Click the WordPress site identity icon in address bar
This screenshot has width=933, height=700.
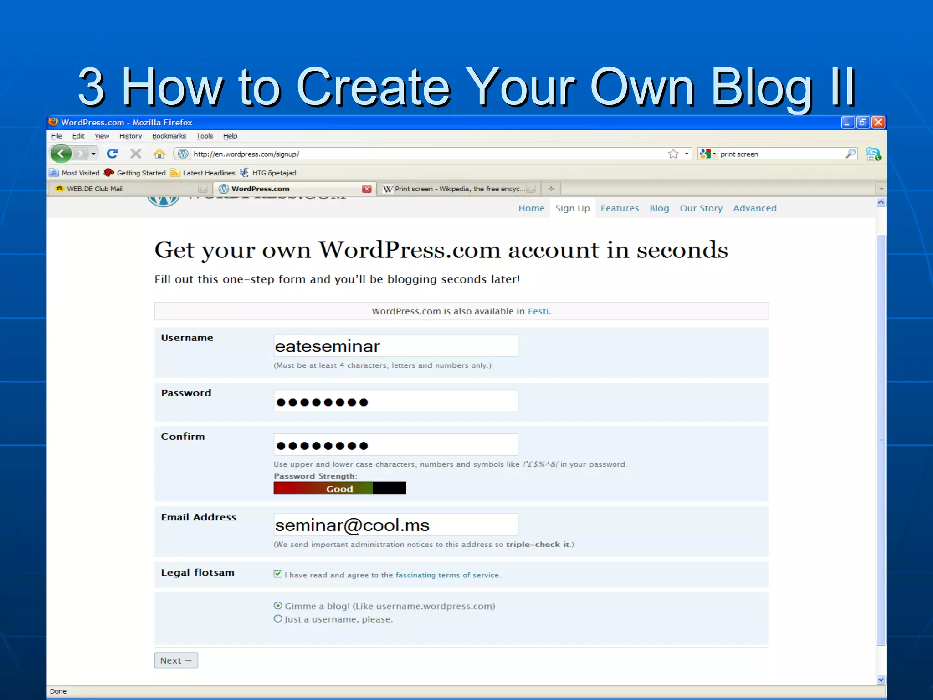(183, 154)
